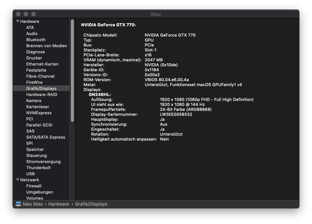Screen dimensions: 312x224
Task: Open Fibre-Channel entry
Action: (x=40, y=76)
